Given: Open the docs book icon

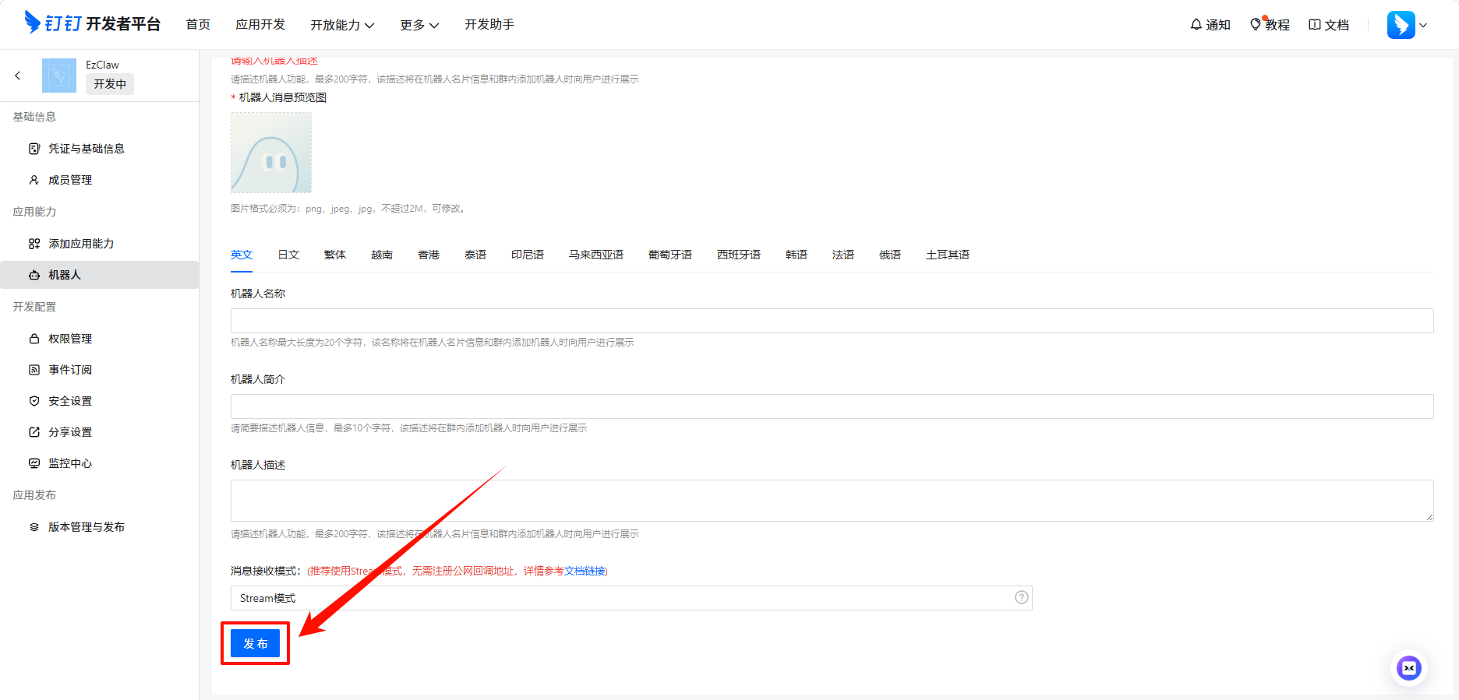Looking at the screenshot, I should pos(1315,25).
